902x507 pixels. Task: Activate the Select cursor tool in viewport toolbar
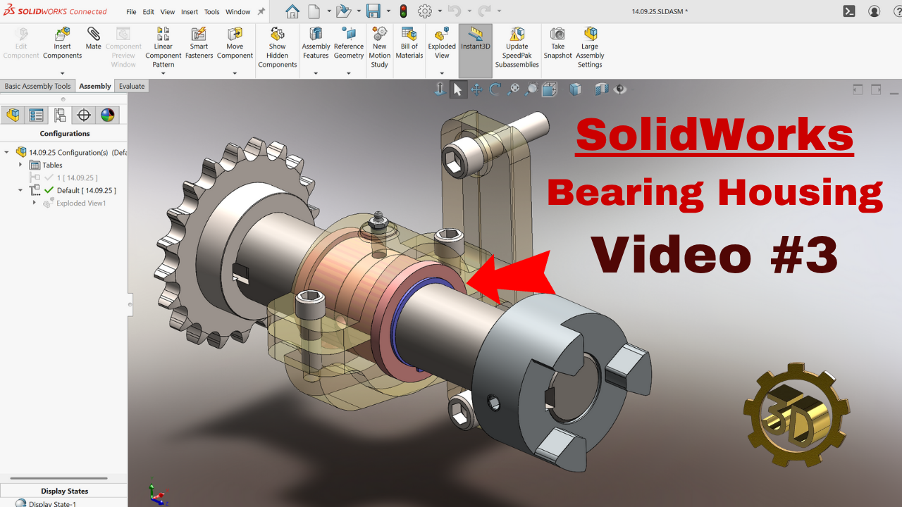458,89
